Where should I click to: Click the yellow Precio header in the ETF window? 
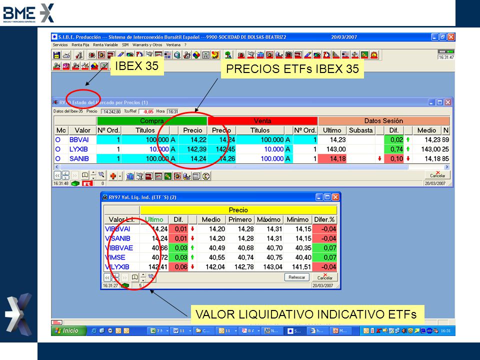[x=238, y=210]
